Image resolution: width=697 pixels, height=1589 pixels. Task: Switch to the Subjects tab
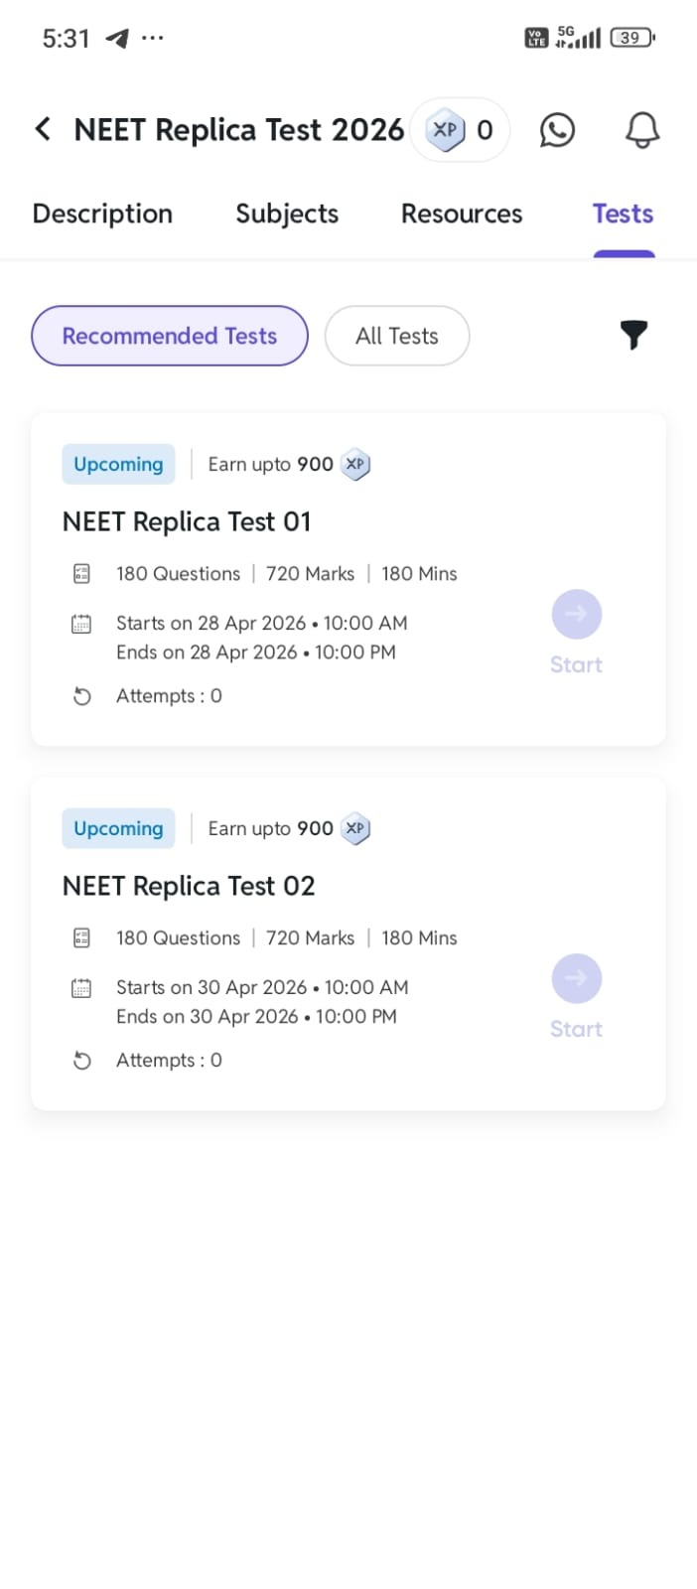[x=287, y=214]
